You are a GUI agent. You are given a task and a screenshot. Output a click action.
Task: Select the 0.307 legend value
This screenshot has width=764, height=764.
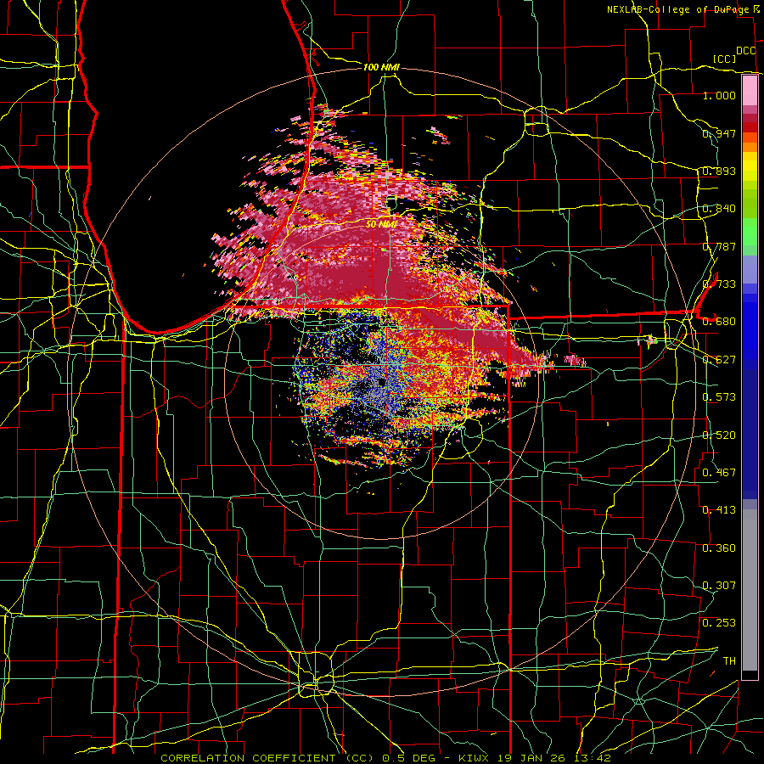719,586
